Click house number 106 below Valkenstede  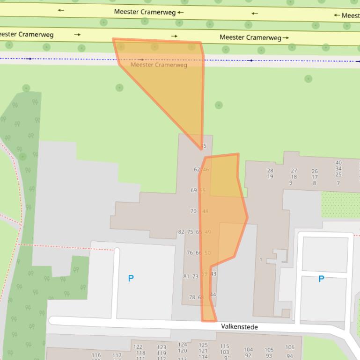(290, 347)
